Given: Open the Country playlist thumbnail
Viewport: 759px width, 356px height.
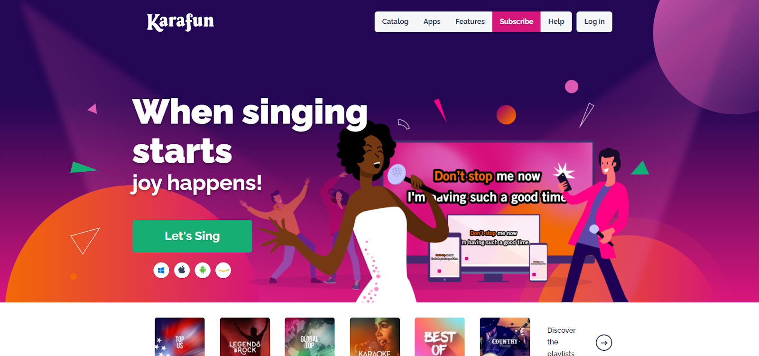Looking at the screenshot, I should click(x=505, y=337).
